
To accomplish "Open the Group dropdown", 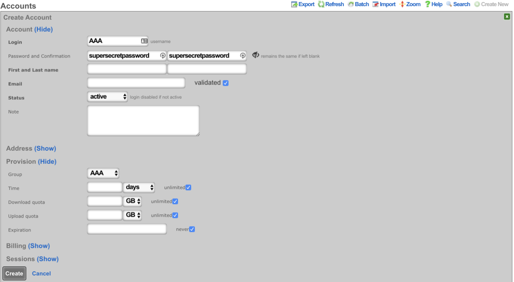I will tap(103, 173).
